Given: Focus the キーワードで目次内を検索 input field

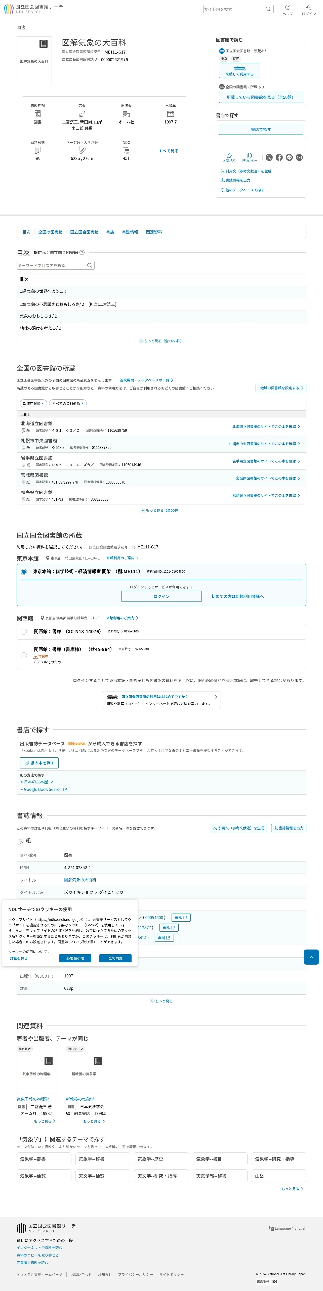Looking at the screenshot, I should [x=51, y=266].
